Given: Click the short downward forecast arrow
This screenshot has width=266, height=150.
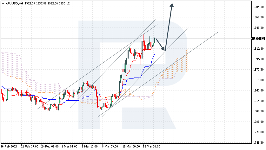Looking at the screenshot, I should pyautogui.click(x=160, y=45).
